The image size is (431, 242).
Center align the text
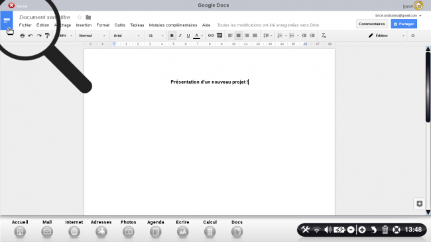[238, 36]
